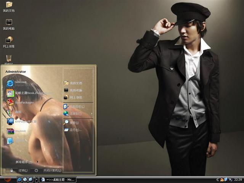Open 控制面板 (Control Panel) in the Start menu
The width and height of the screenshot is (244, 183).
74,107
